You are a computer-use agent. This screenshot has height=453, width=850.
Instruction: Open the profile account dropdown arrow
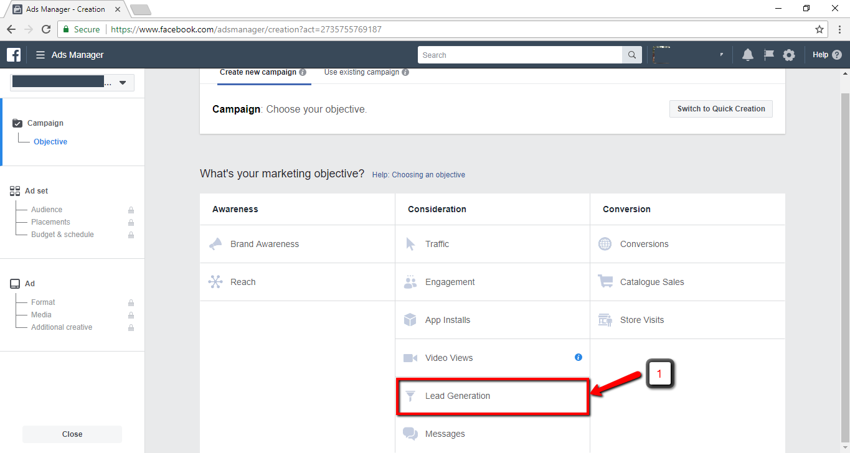click(722, 55)
